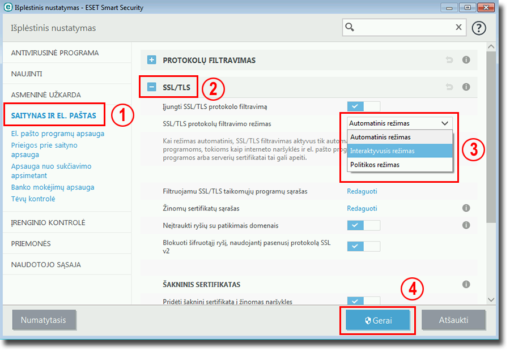Open Naudotojo sąsaja settings
Image resolution: width=510 pixels, height=352 pixels.
(x=46, y=265)
